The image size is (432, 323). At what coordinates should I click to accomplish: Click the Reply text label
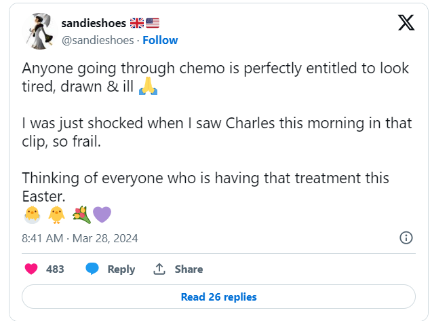(x=121, y=269)
